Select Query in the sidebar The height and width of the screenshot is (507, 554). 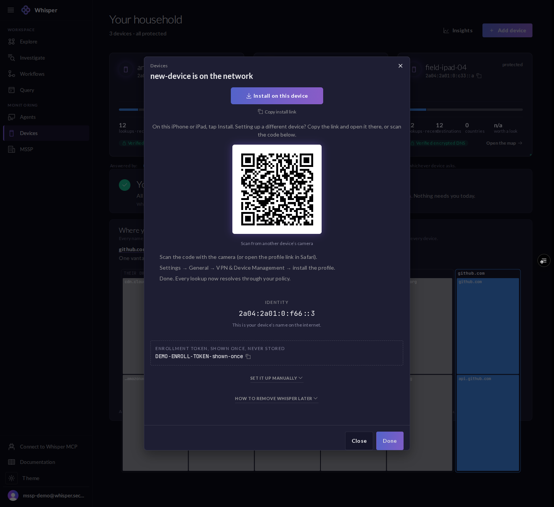pos(46,90)
